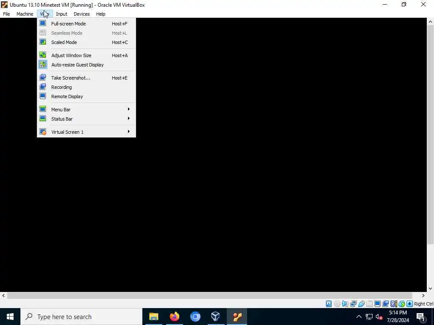Open the Windows Start menu

tap(10, 317)
